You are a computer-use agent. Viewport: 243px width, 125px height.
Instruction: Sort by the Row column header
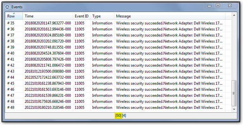coord(14,16)
